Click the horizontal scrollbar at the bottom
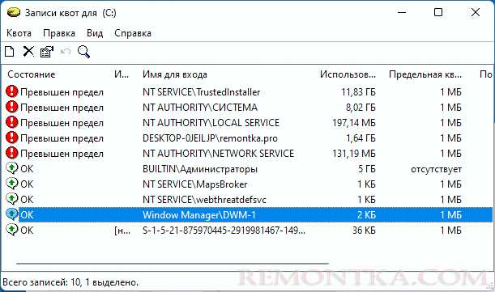Screen dimensions: 495x292 click(173, 264)
